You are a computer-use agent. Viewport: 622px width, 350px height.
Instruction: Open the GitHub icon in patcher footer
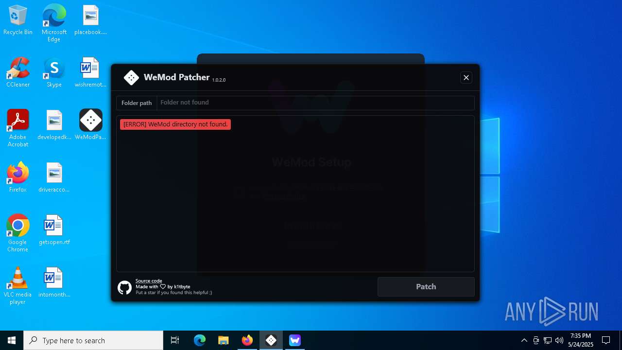tap(125, 288)
